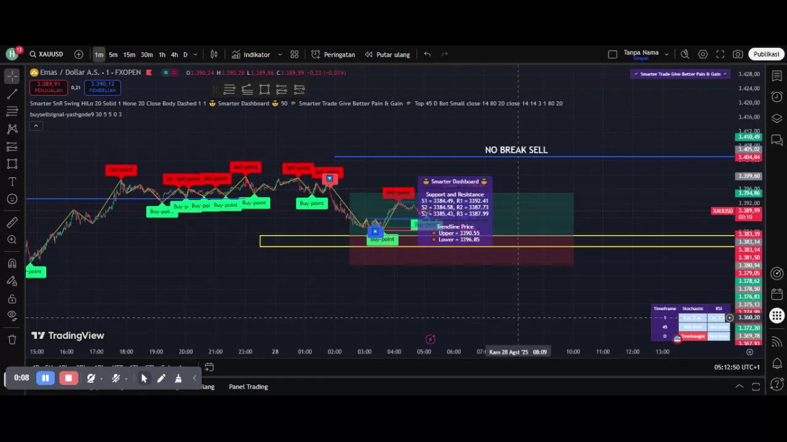Switch to the 1h timeframe
787x442 pixels.
[x=162, y=55]
